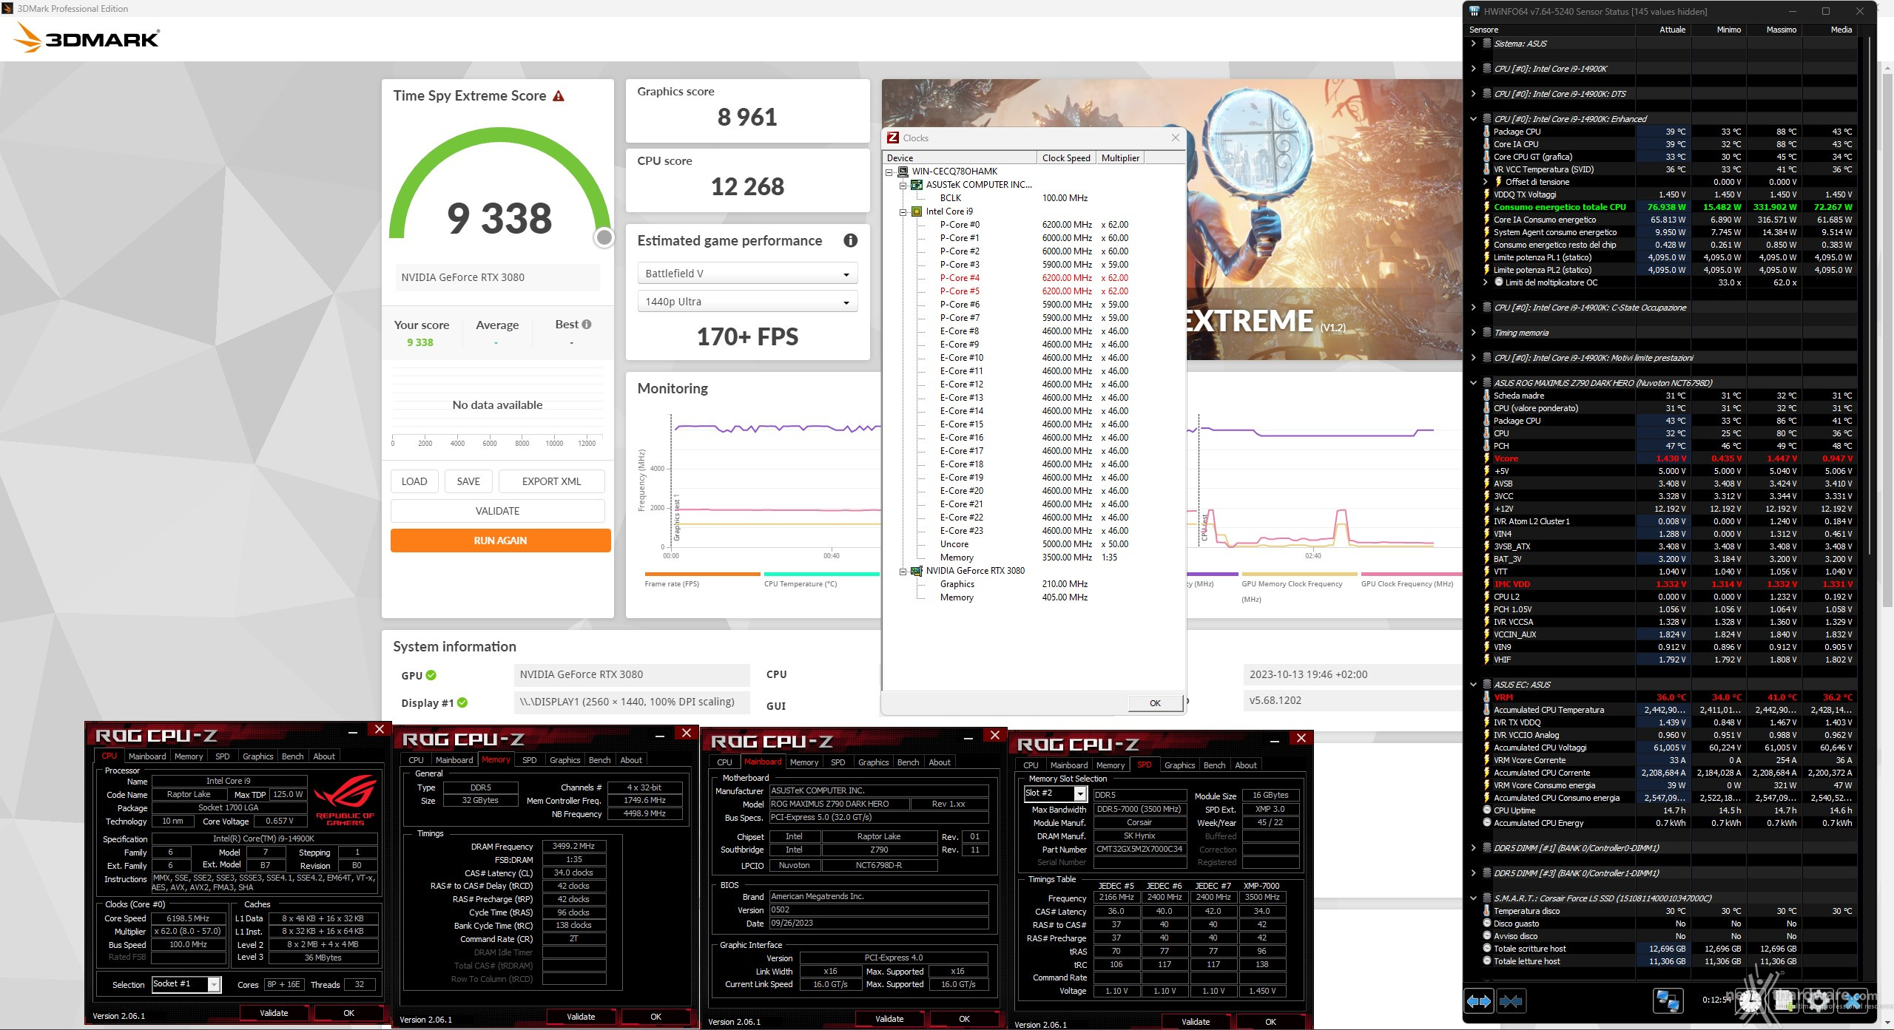Screen dimensions: 1894x1030
Task: Open the CPU tab in the CPU-Z window showing SPD tab
Action: (x=1031, y=765)
